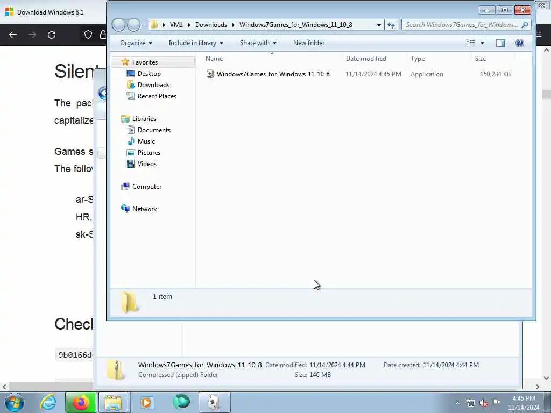Click the Firefox hamburger menu icon
The image size is (551, 413).
[x=539, y=34]
